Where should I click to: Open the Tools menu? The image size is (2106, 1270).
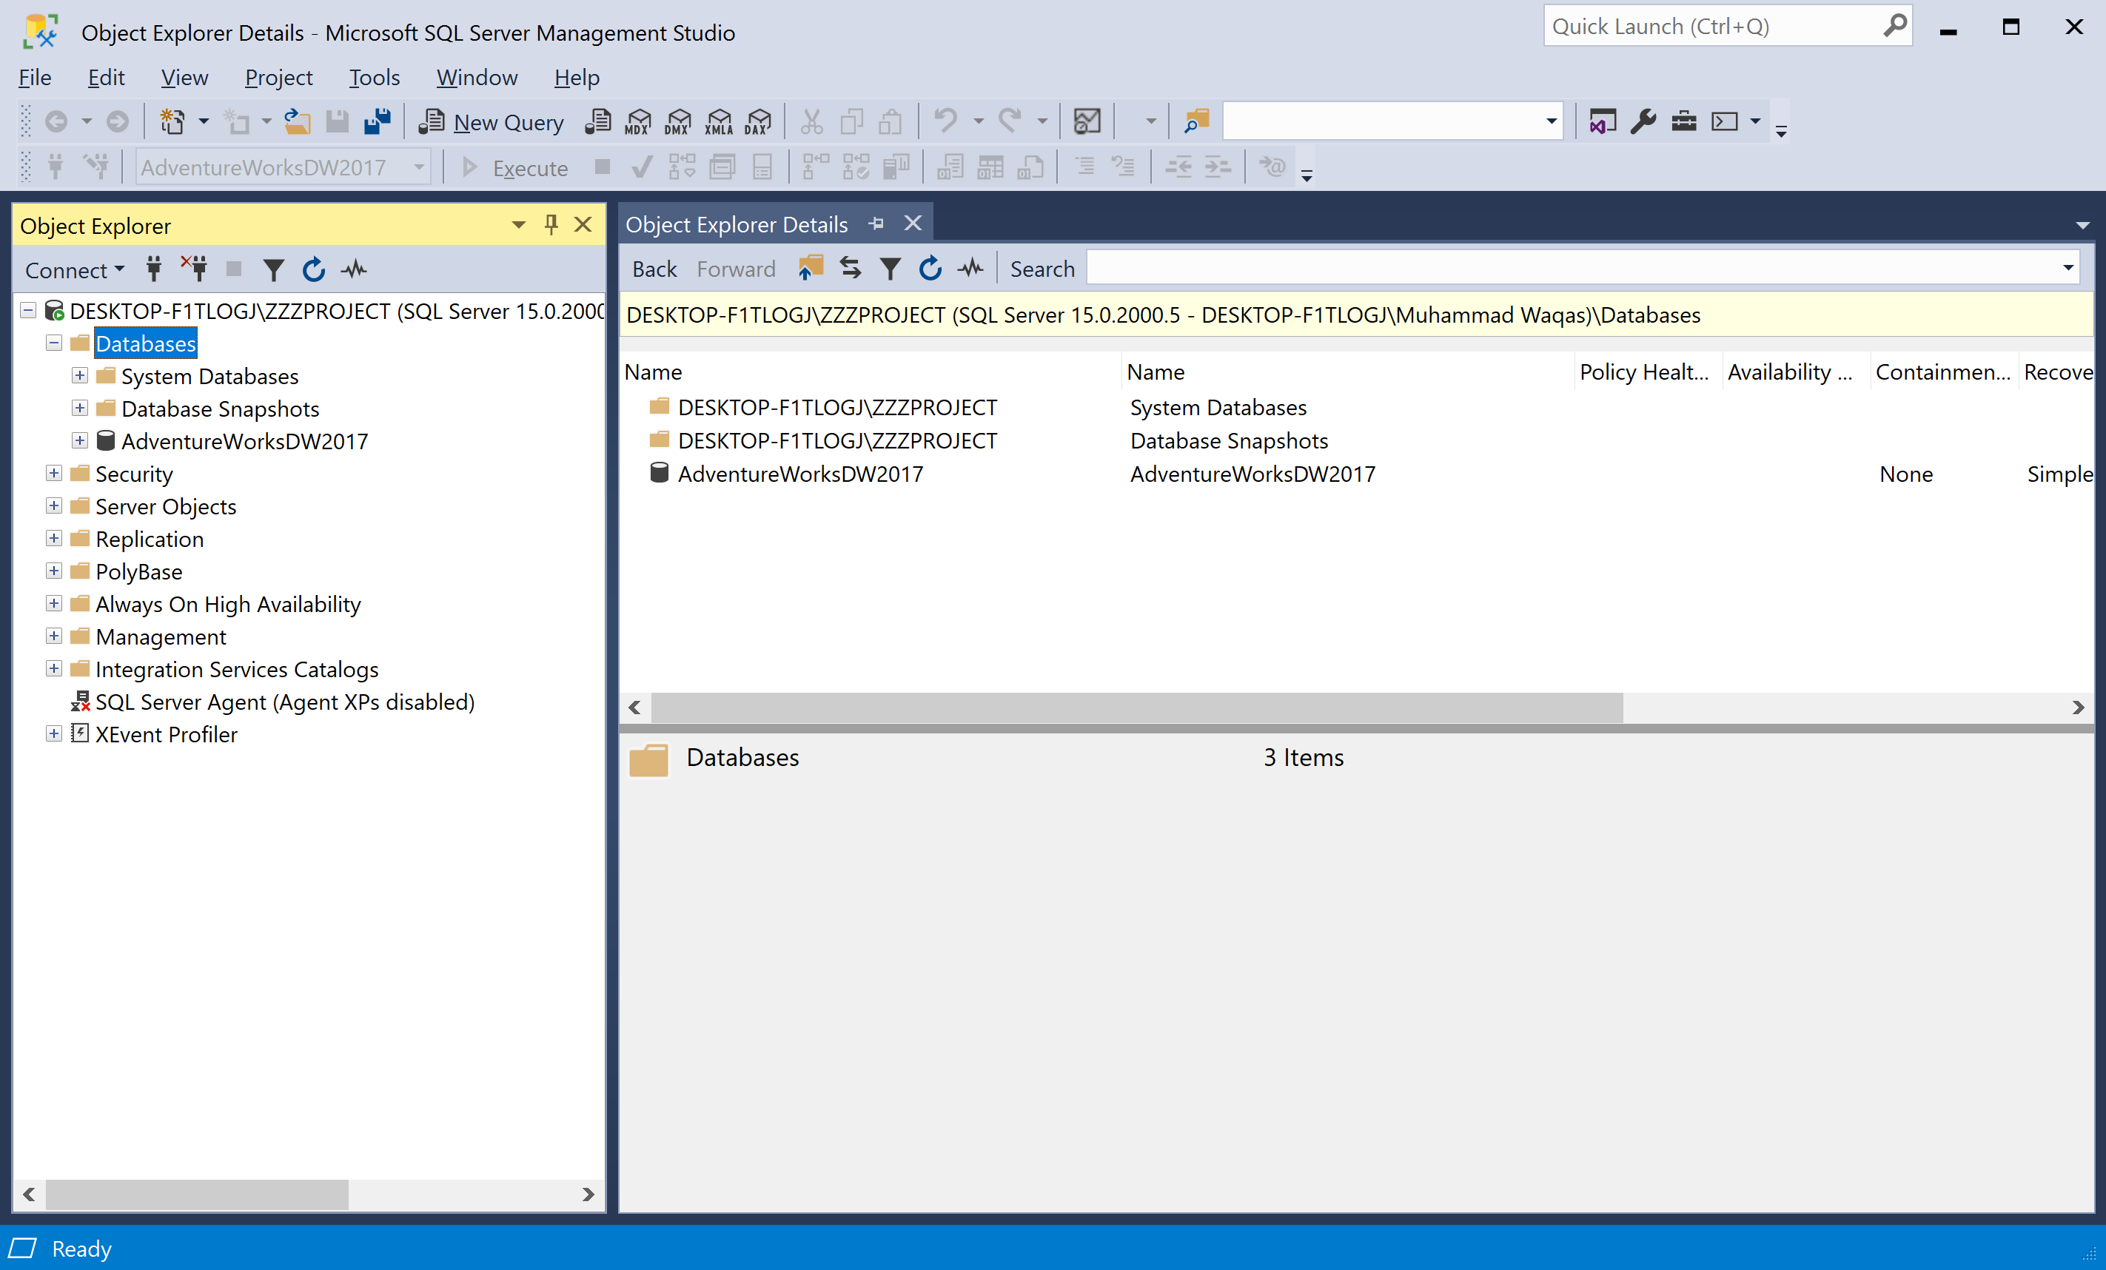coord(374,77)
